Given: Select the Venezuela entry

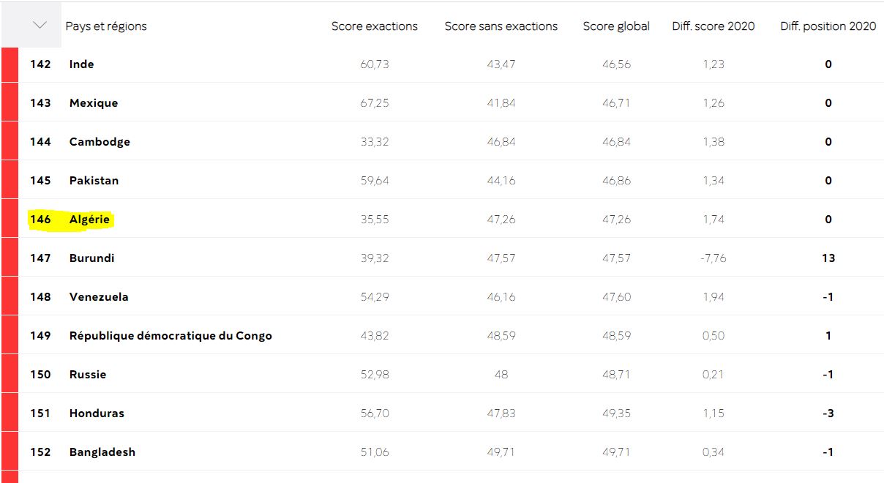Looking at the screenshot, I should (99, 297).
